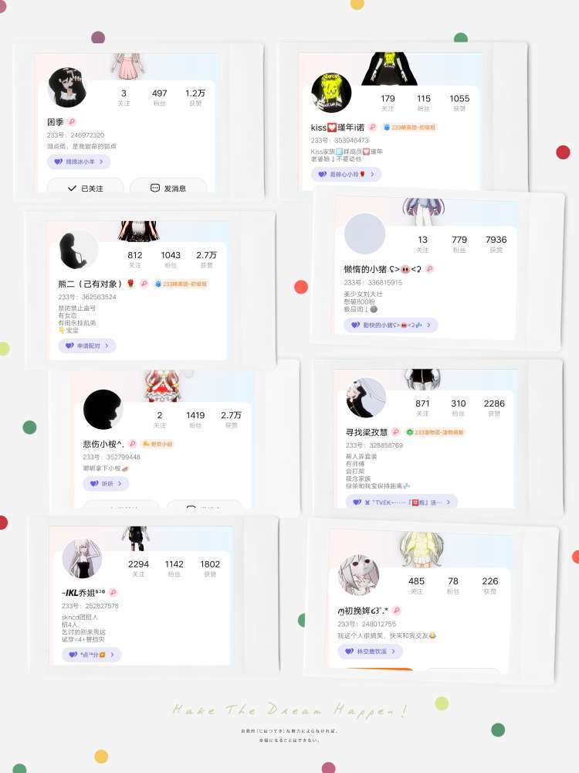Click the 发消息 message button

(168, 189)
